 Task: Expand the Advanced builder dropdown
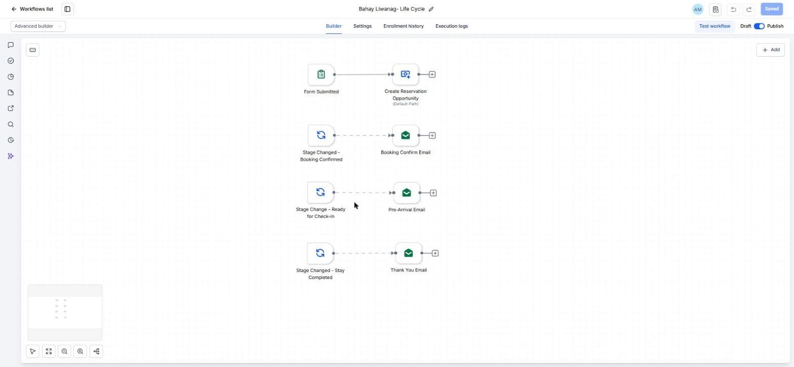[38, 26]
